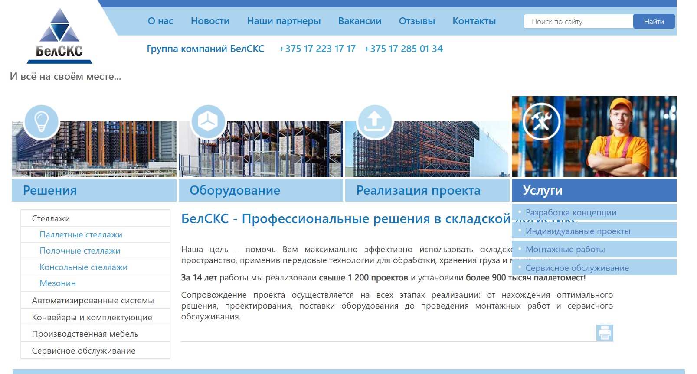This screenshot has height=374, width=697.
Task: Open the Паллетные стеллажи sidebar link
Action: coord(95,234)
